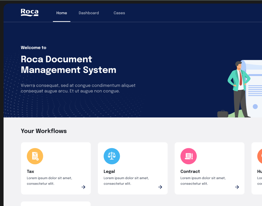Click the Roca Document Management System heading
The image size is (262, 206).
coord(68,64)
